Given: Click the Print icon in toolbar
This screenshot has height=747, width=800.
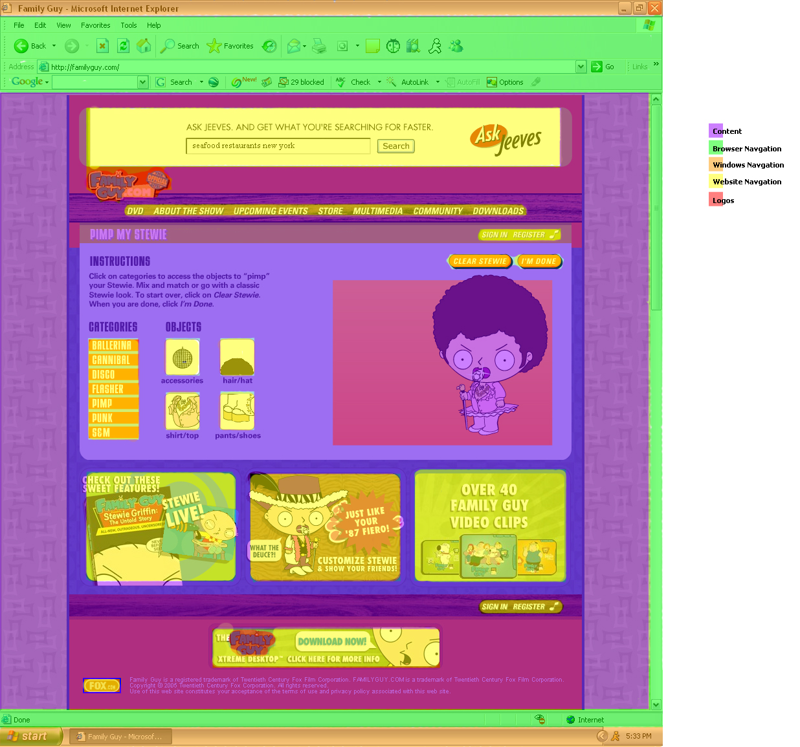Looking at the screenshot, I should point(319,46).
